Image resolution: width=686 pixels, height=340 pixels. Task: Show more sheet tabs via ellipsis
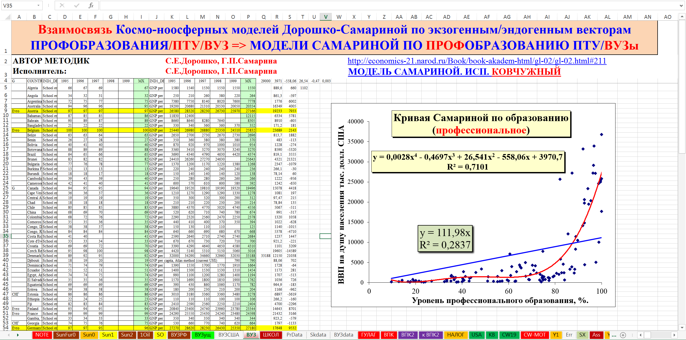pyautogui.click(x=614, y=335)
